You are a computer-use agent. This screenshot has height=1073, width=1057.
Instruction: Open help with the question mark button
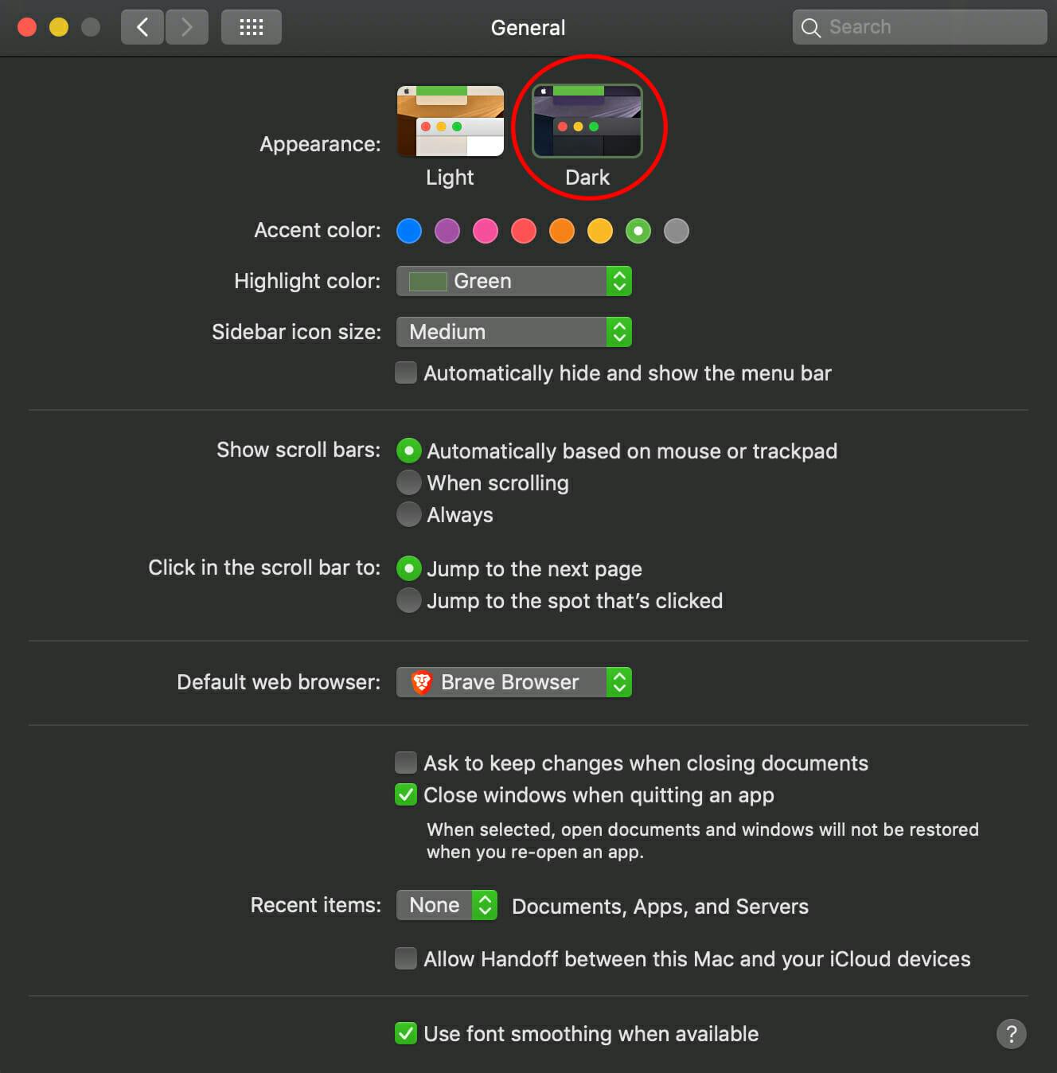coord(1011,1034)
